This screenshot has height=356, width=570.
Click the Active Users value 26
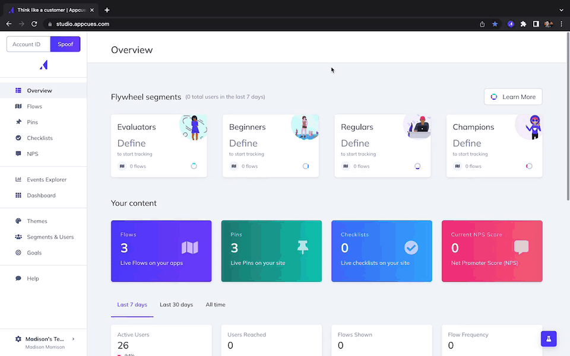click(123, 345)
